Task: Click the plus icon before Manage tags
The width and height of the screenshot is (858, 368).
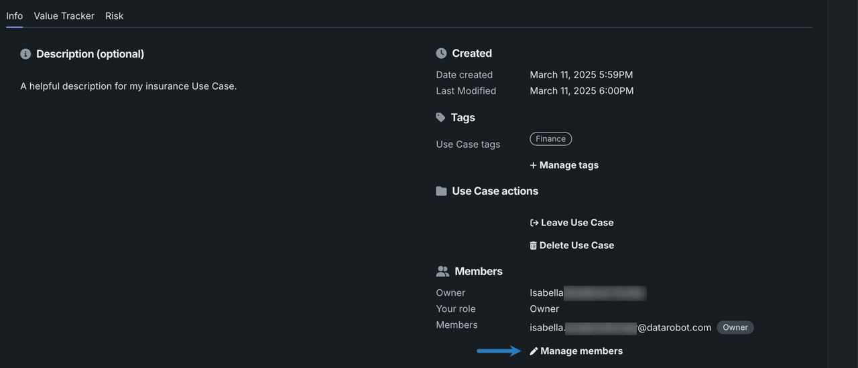Action: (x=534, y=165)
